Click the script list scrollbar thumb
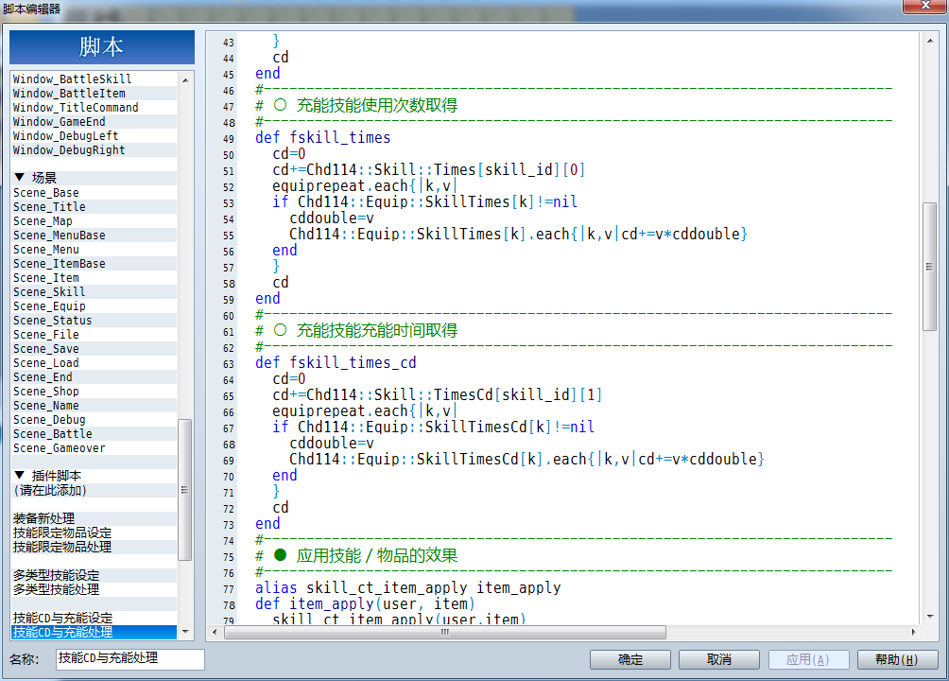949x681 pixels. [x=185, y=490]
